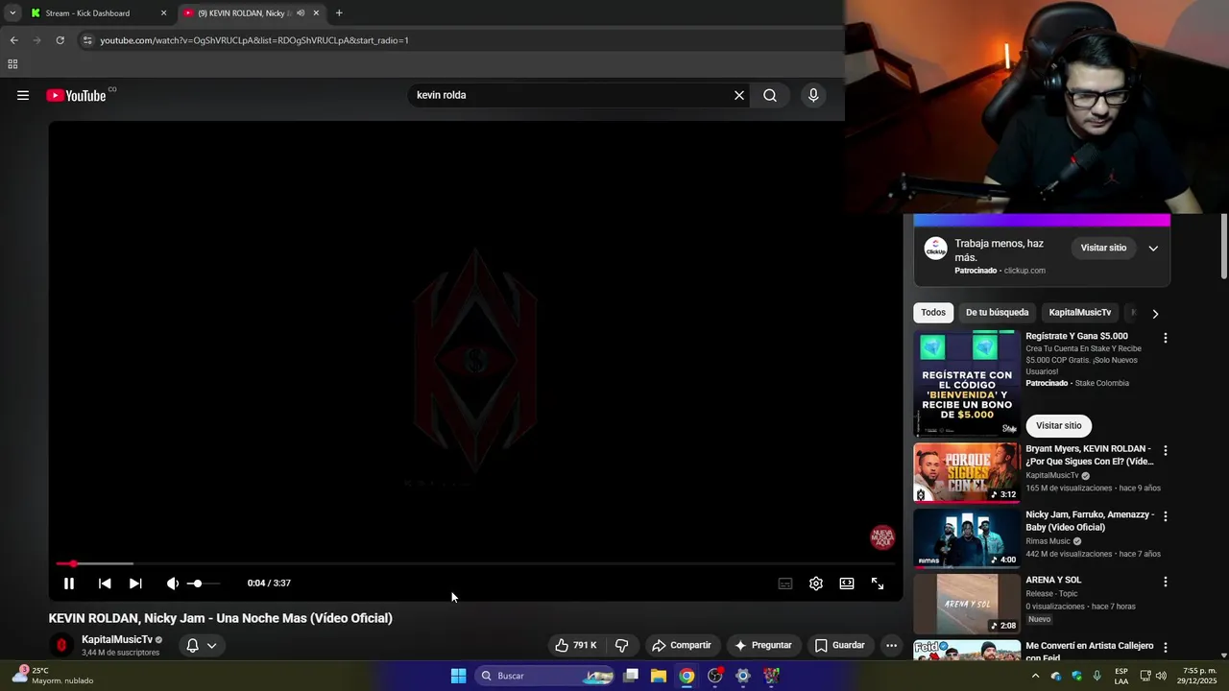The width and height of the screenshot is (1229, 691).
Task: Open OBS Studio from taskbar
Action: click(715, 676)
